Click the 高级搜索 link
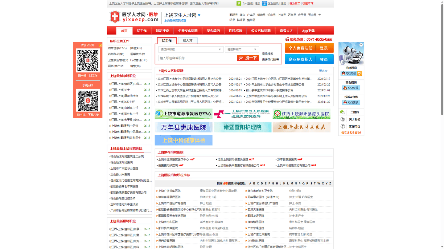This screenshot has height=249, width=444. pos(268,54)
